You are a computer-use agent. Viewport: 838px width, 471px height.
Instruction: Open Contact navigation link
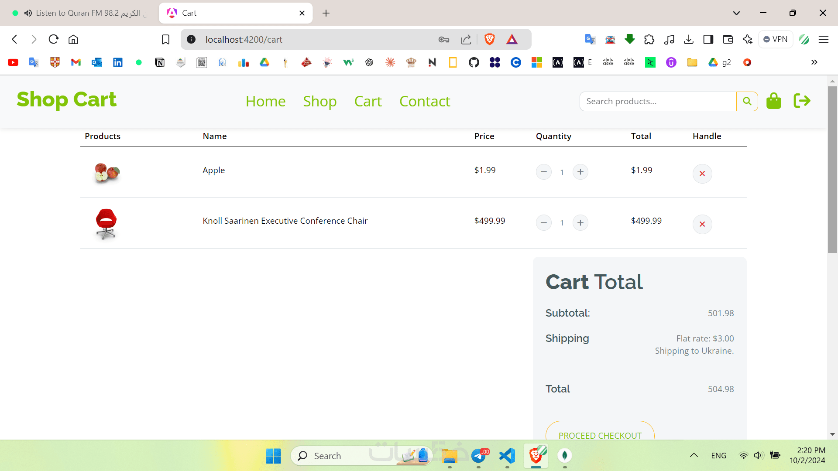point(424,101)
